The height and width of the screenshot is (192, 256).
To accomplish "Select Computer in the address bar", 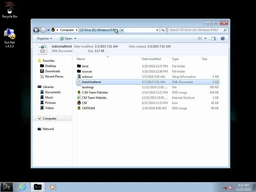I will (67, 30).
